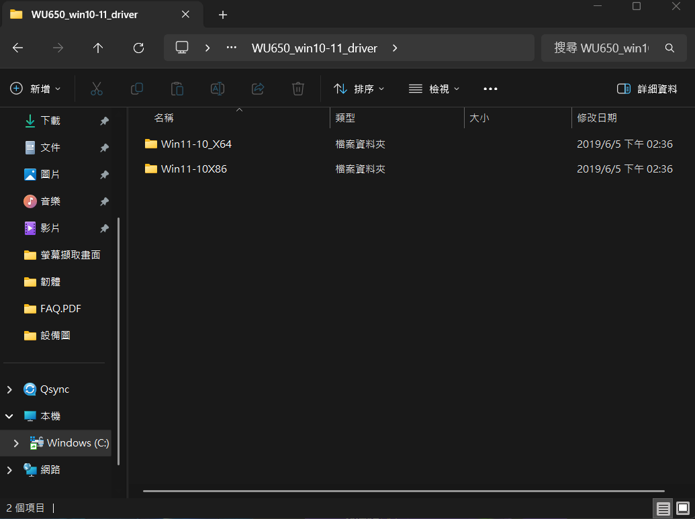
Task: Open the 檢視 view dropdown
Action: [434, 89]
